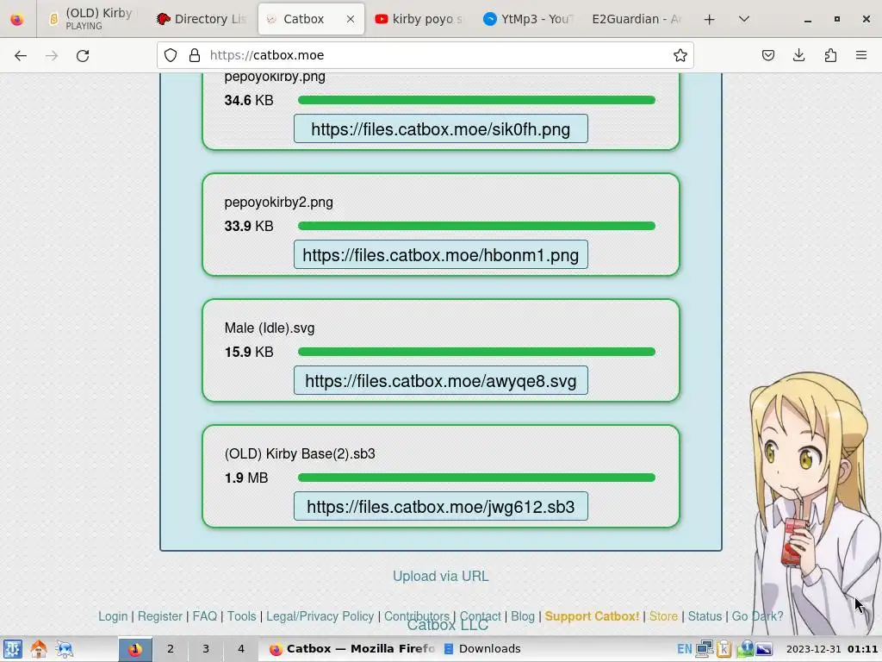The image size is (882, 662).
Task: Open the Login link
Action: [113, 615]
